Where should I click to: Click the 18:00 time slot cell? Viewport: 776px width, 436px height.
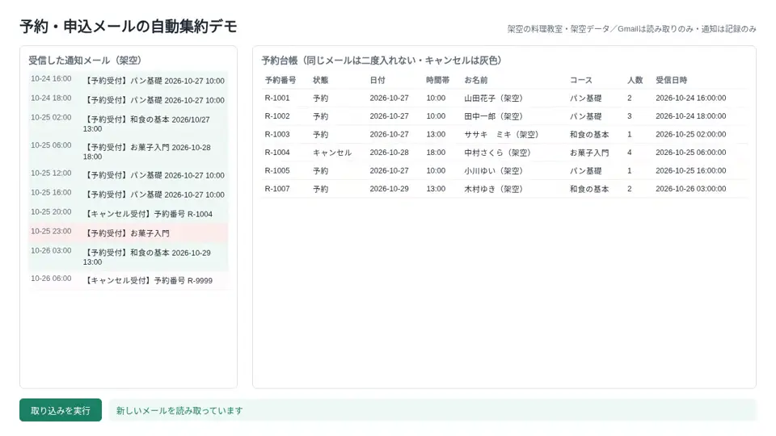436,153
